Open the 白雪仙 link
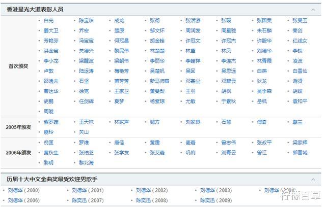 coord(300,71)
